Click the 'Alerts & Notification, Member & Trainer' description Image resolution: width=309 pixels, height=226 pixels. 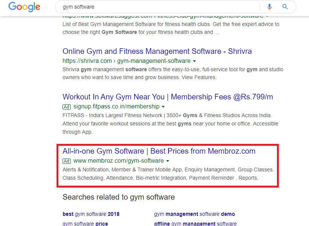click(x=168, y=174)
